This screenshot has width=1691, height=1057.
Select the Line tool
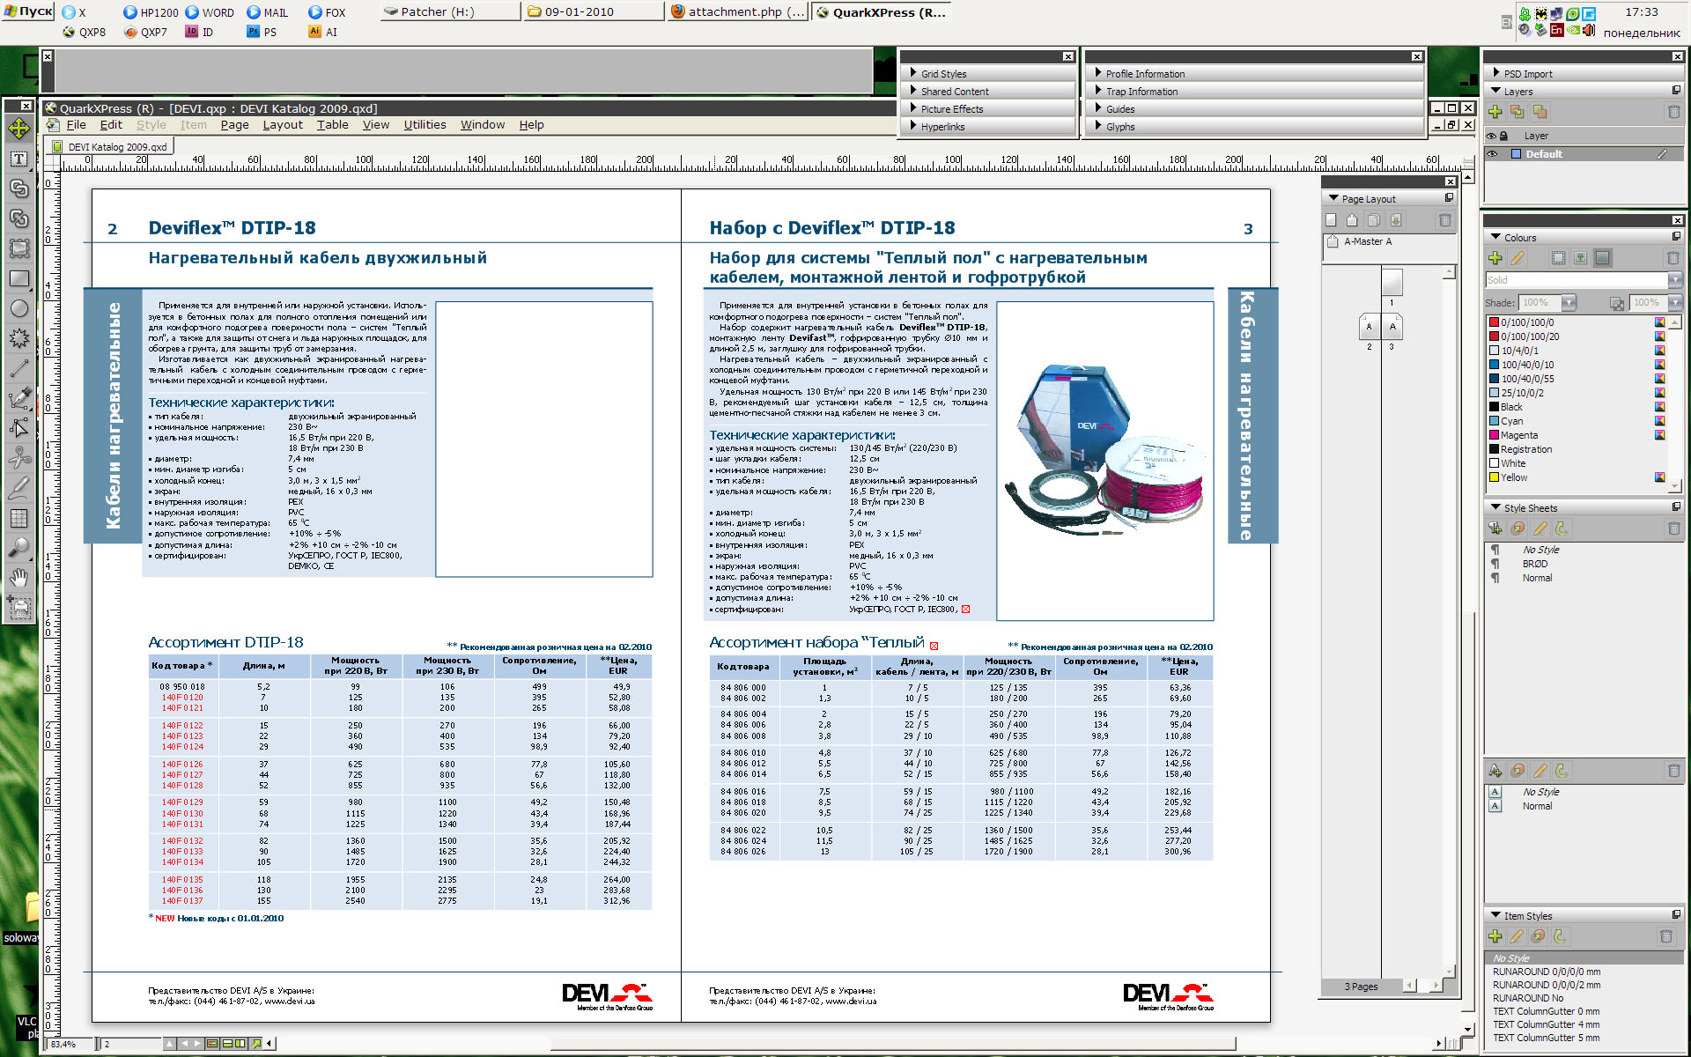click(x=18, y=368)
